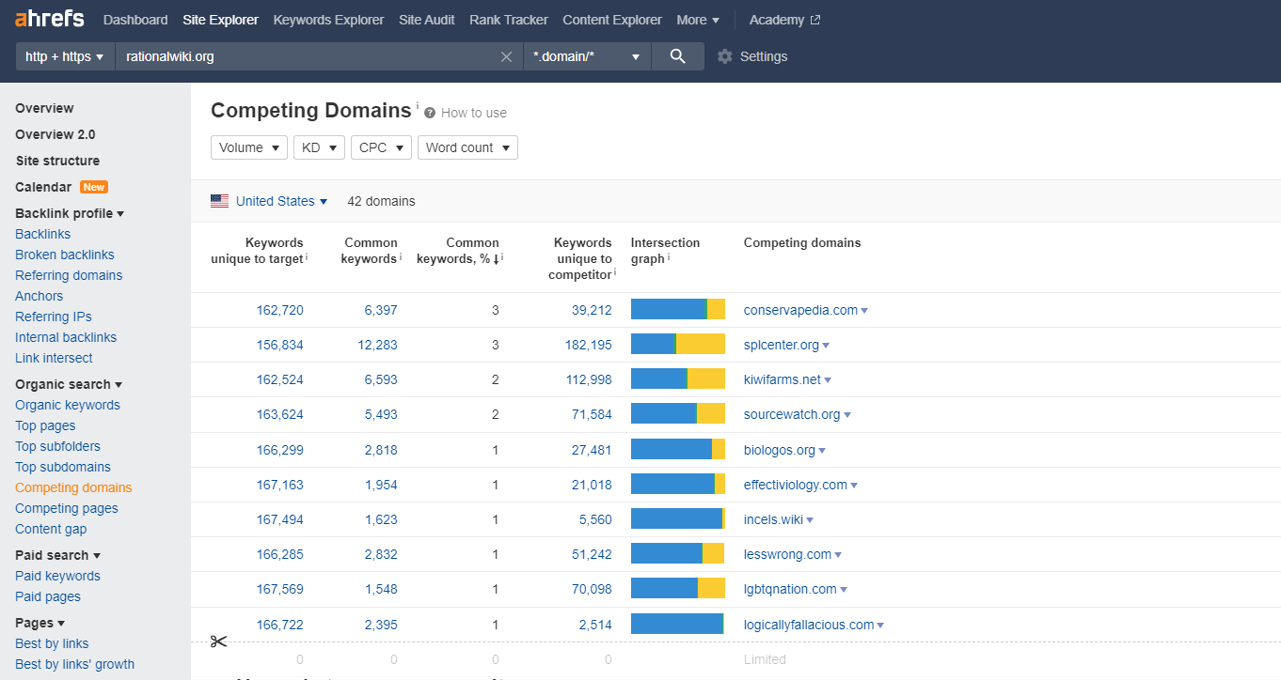This screenshot has width=1281, height=680.
Task: Click the ahrefs logo
Action: click(x=50, y=19)
